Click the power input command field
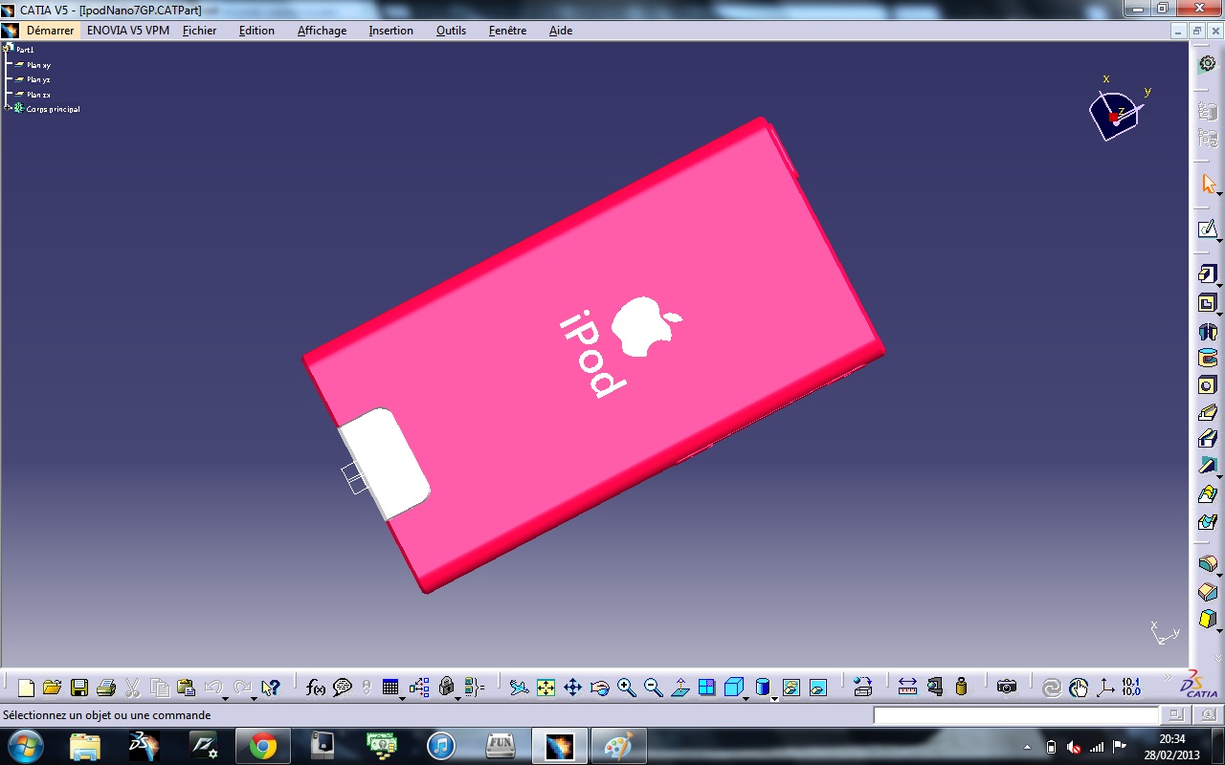 point(1015,715)
